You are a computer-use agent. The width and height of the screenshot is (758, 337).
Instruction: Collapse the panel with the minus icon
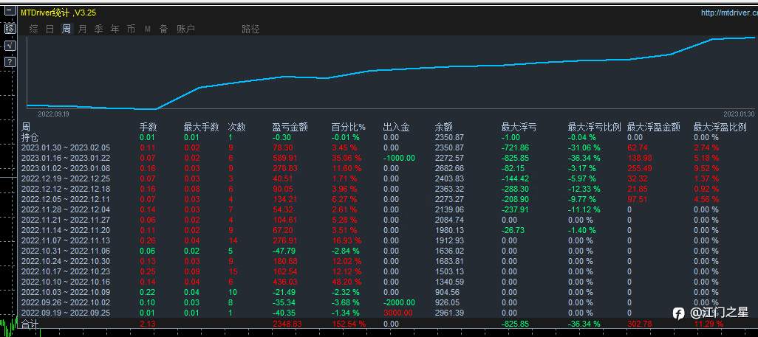tap(10, 12)
